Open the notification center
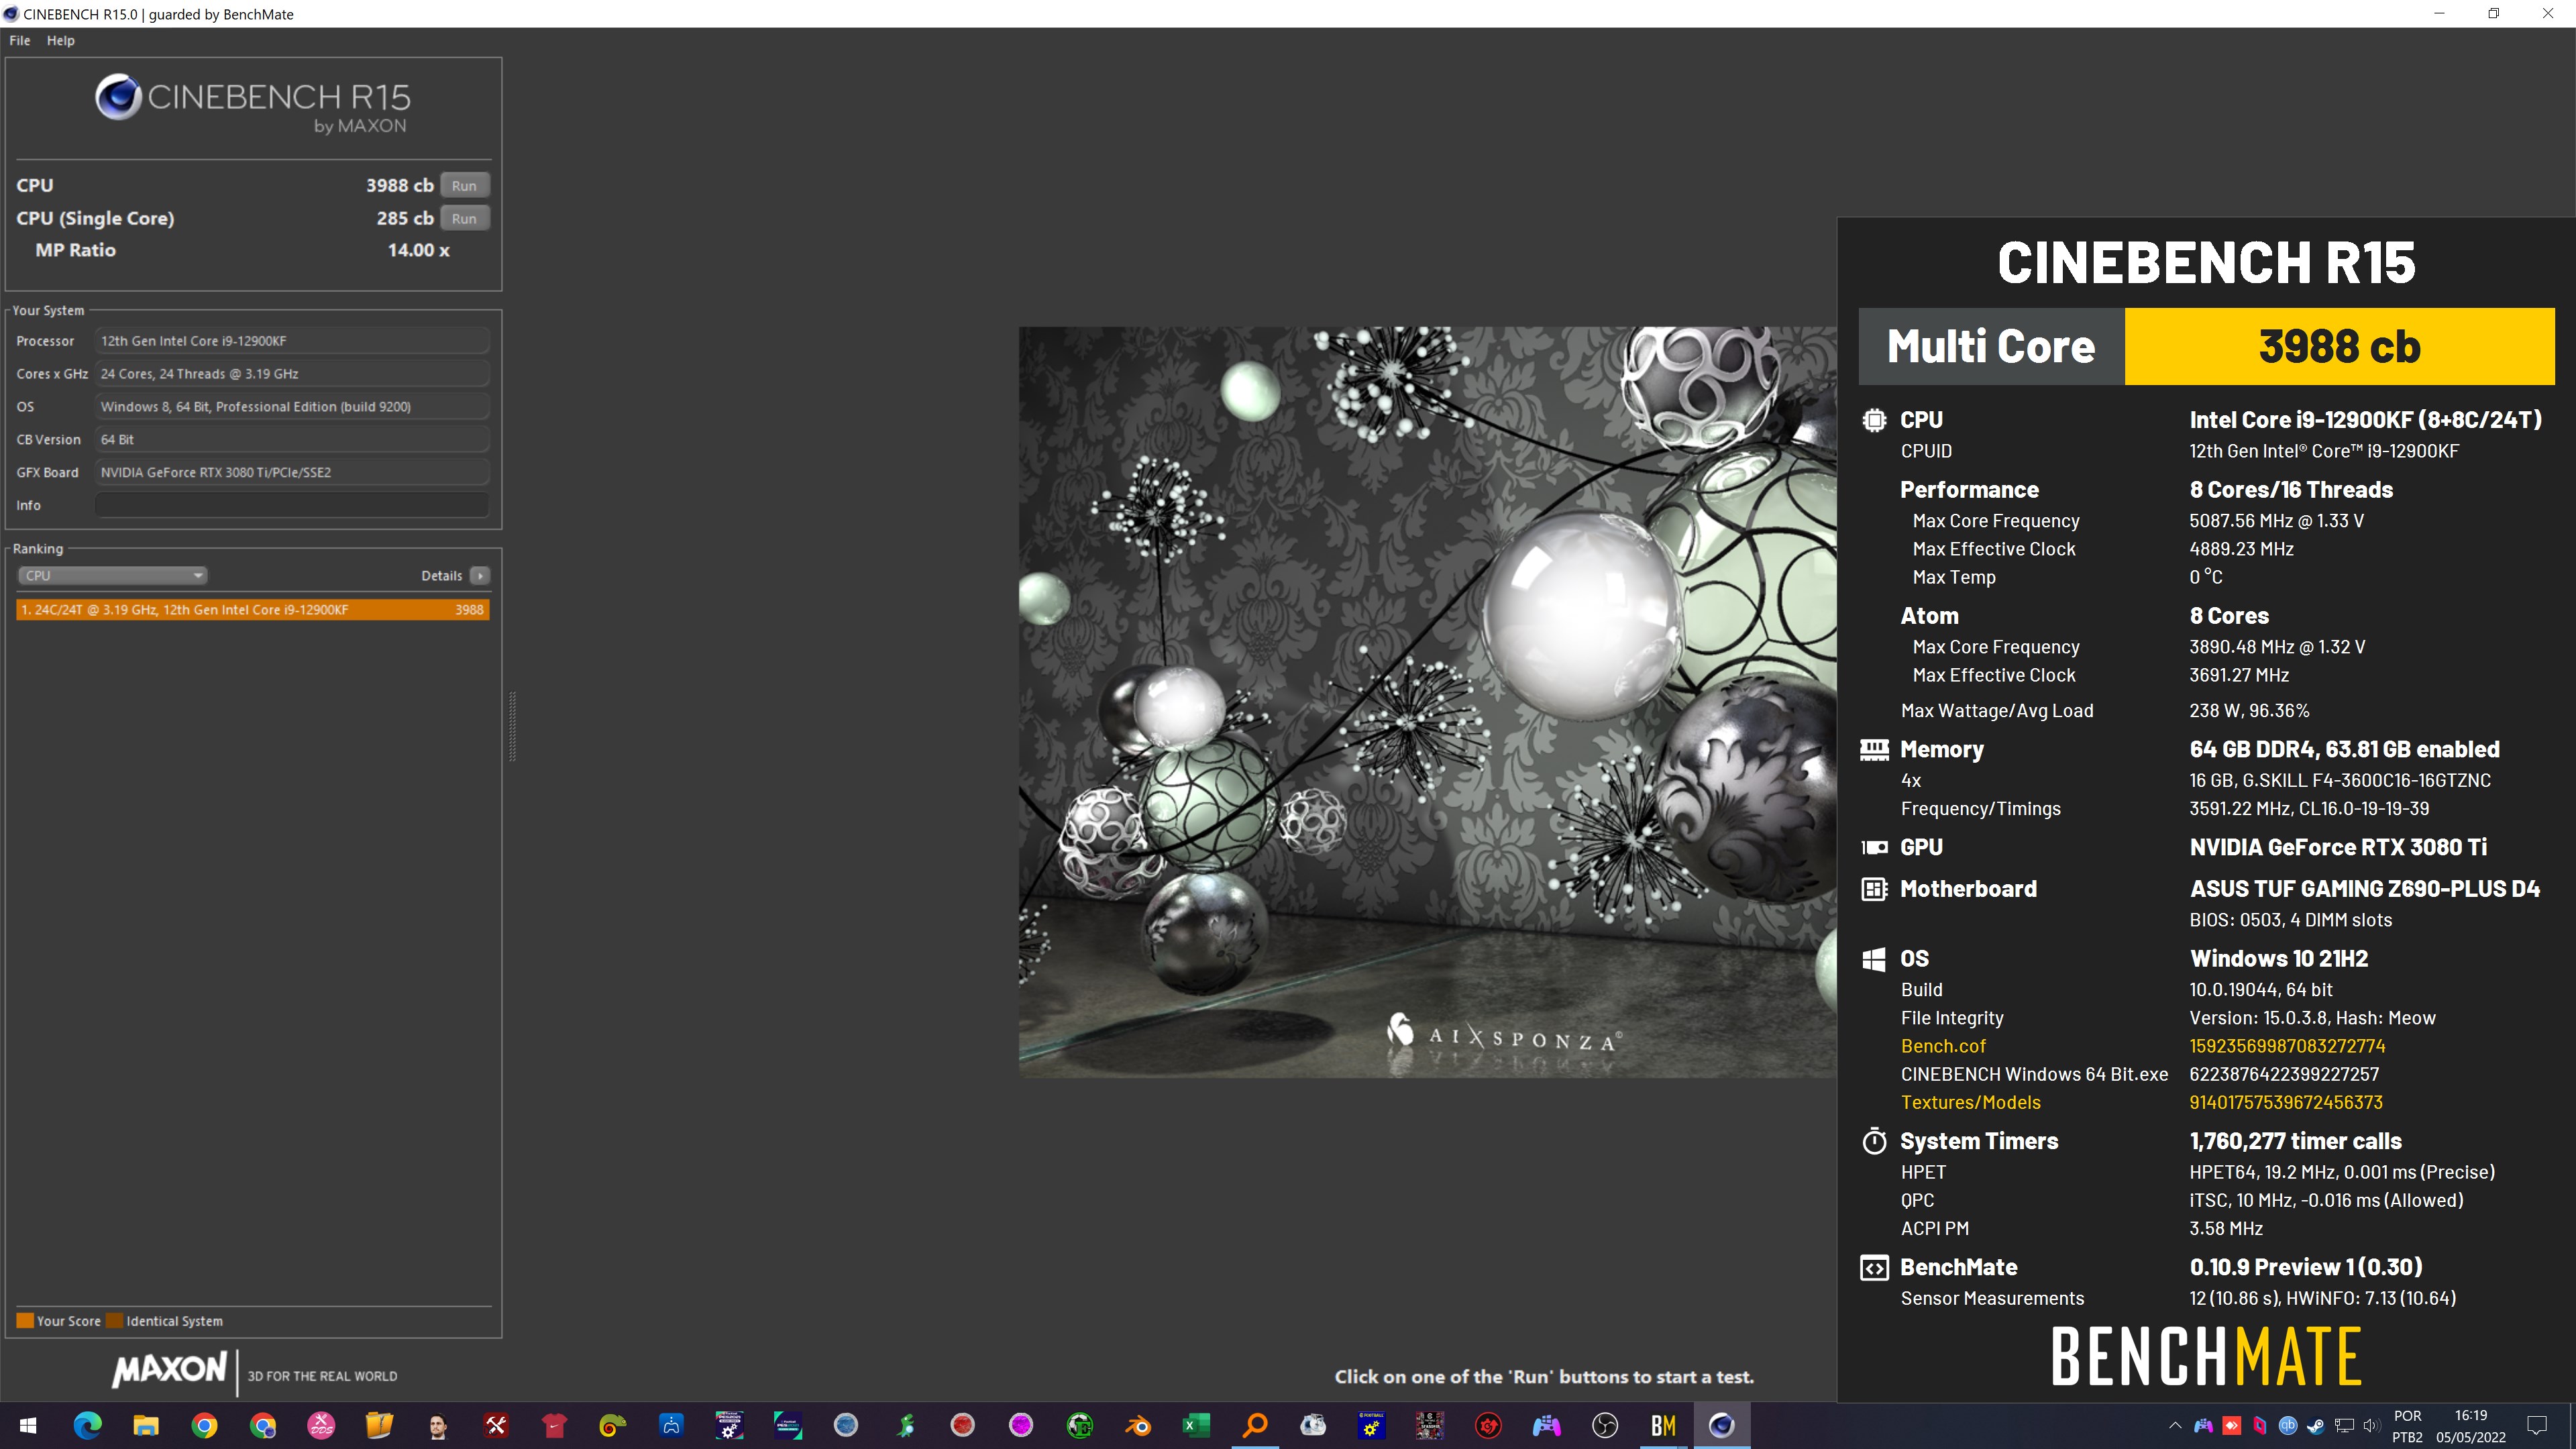 point(2537,1425)
